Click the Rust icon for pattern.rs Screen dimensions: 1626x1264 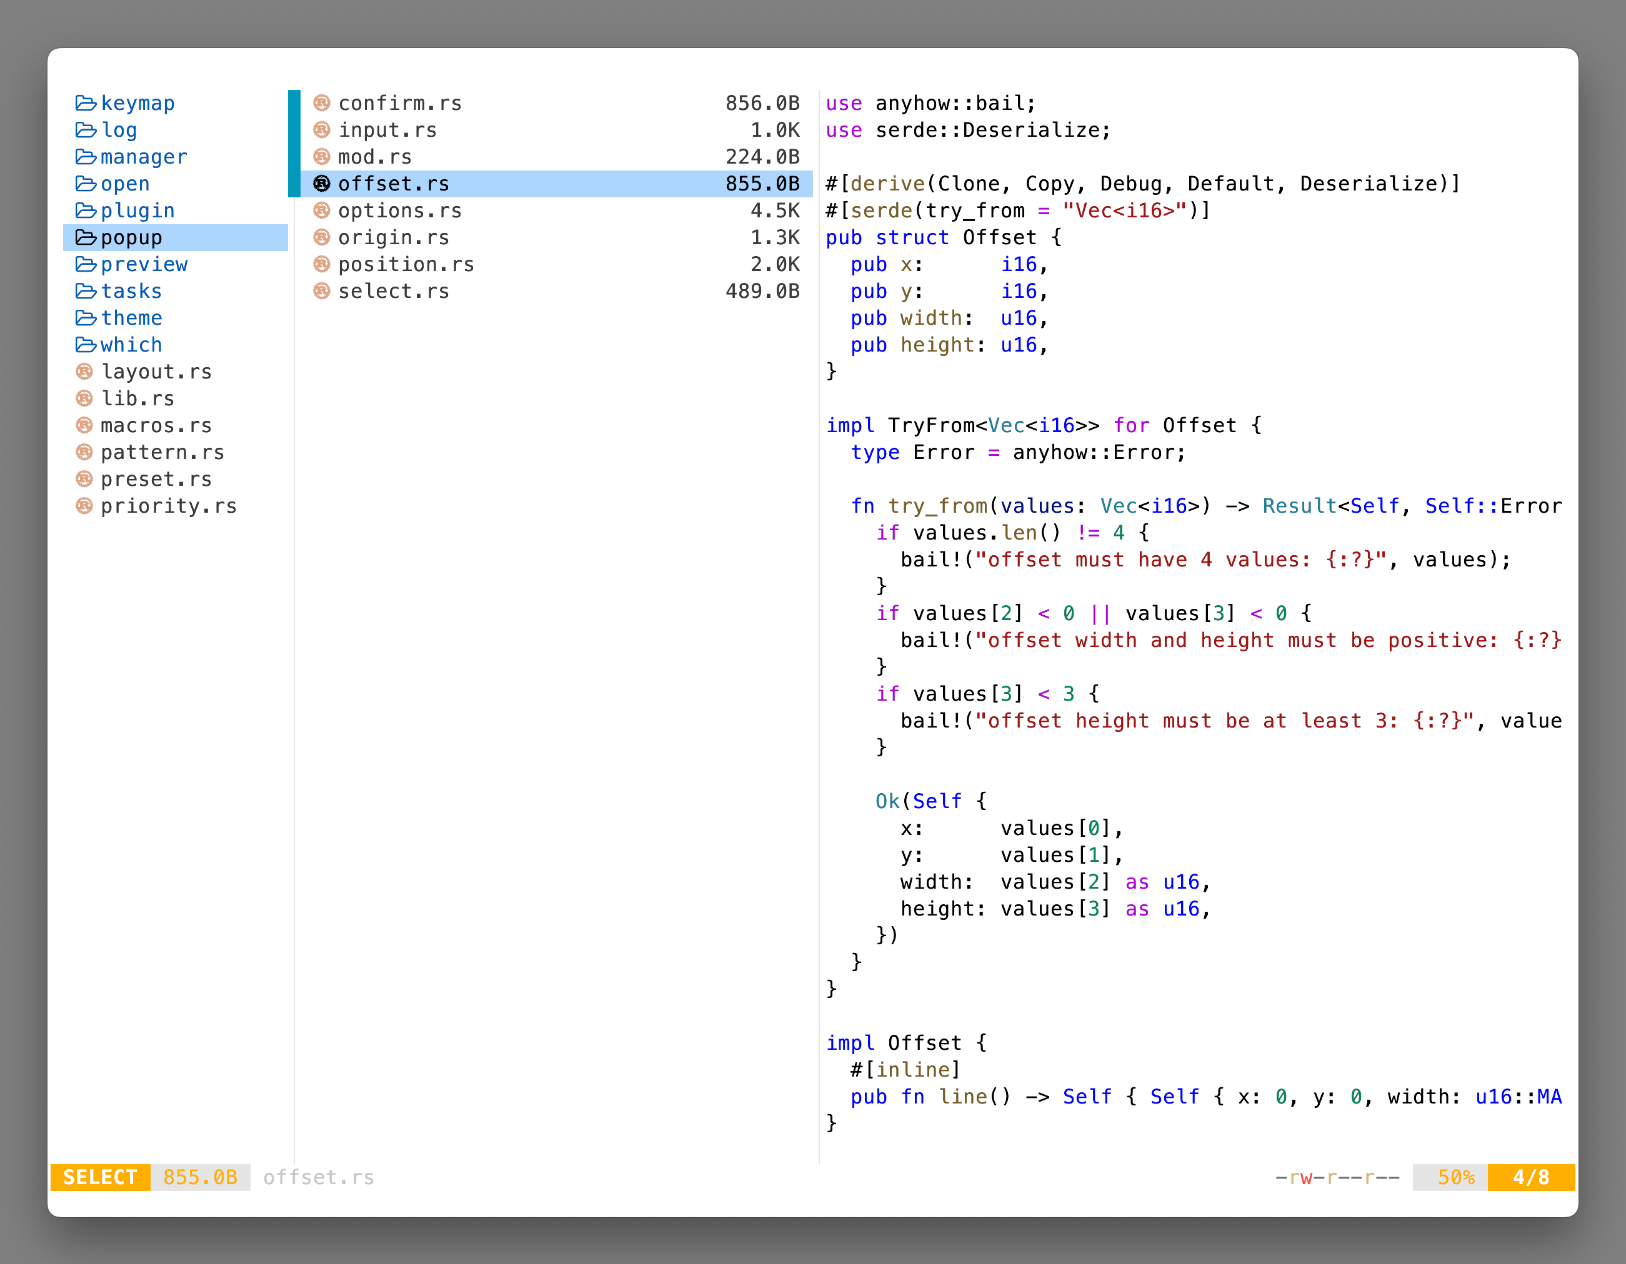84,452
